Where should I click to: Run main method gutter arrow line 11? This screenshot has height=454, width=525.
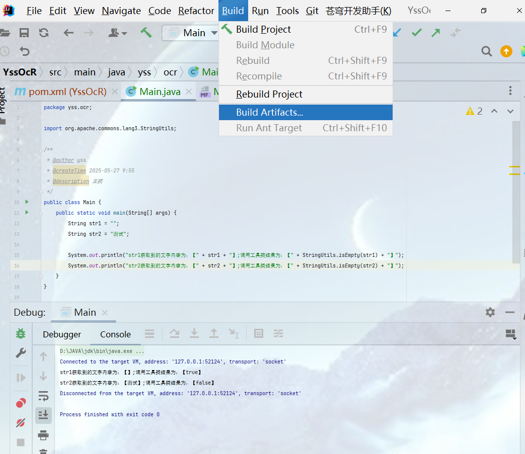click(x=27, y=212)
